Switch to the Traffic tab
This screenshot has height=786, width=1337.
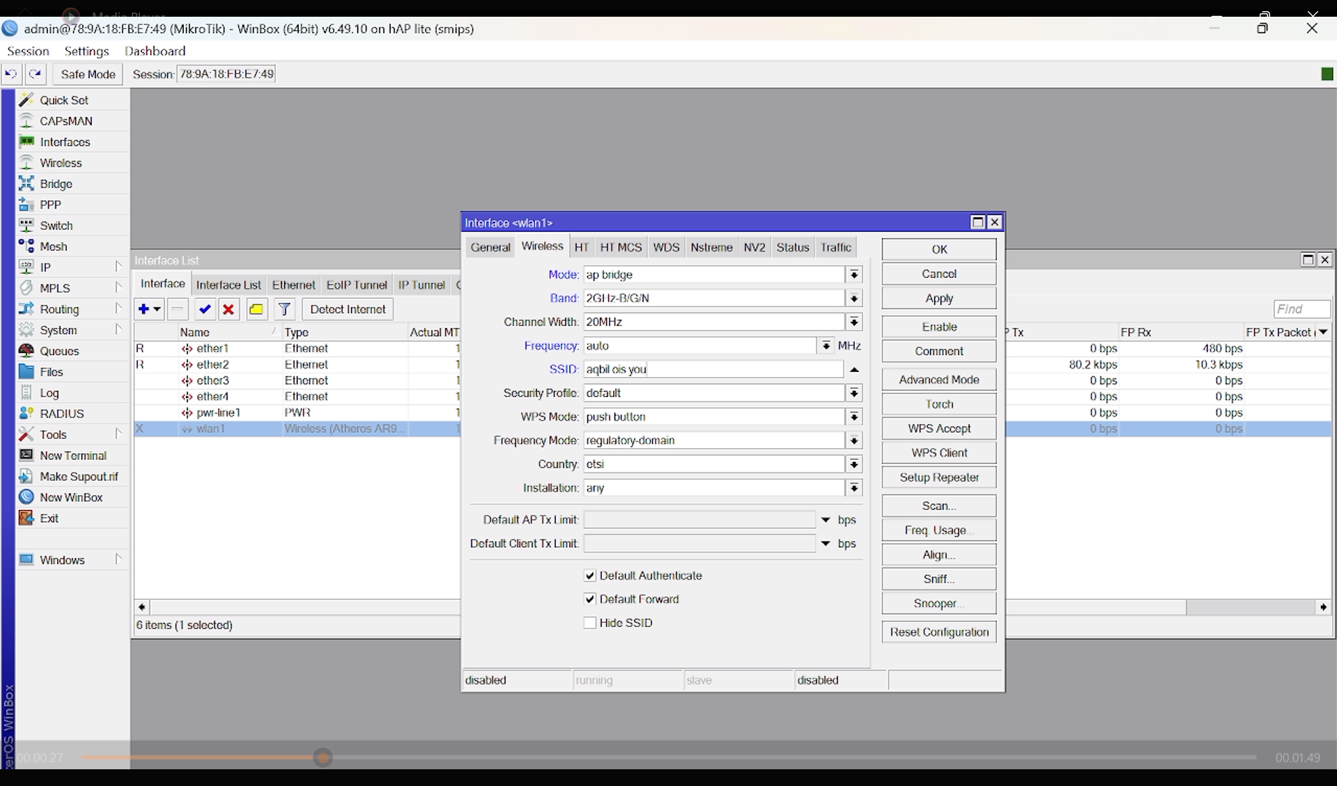point(836,247)
